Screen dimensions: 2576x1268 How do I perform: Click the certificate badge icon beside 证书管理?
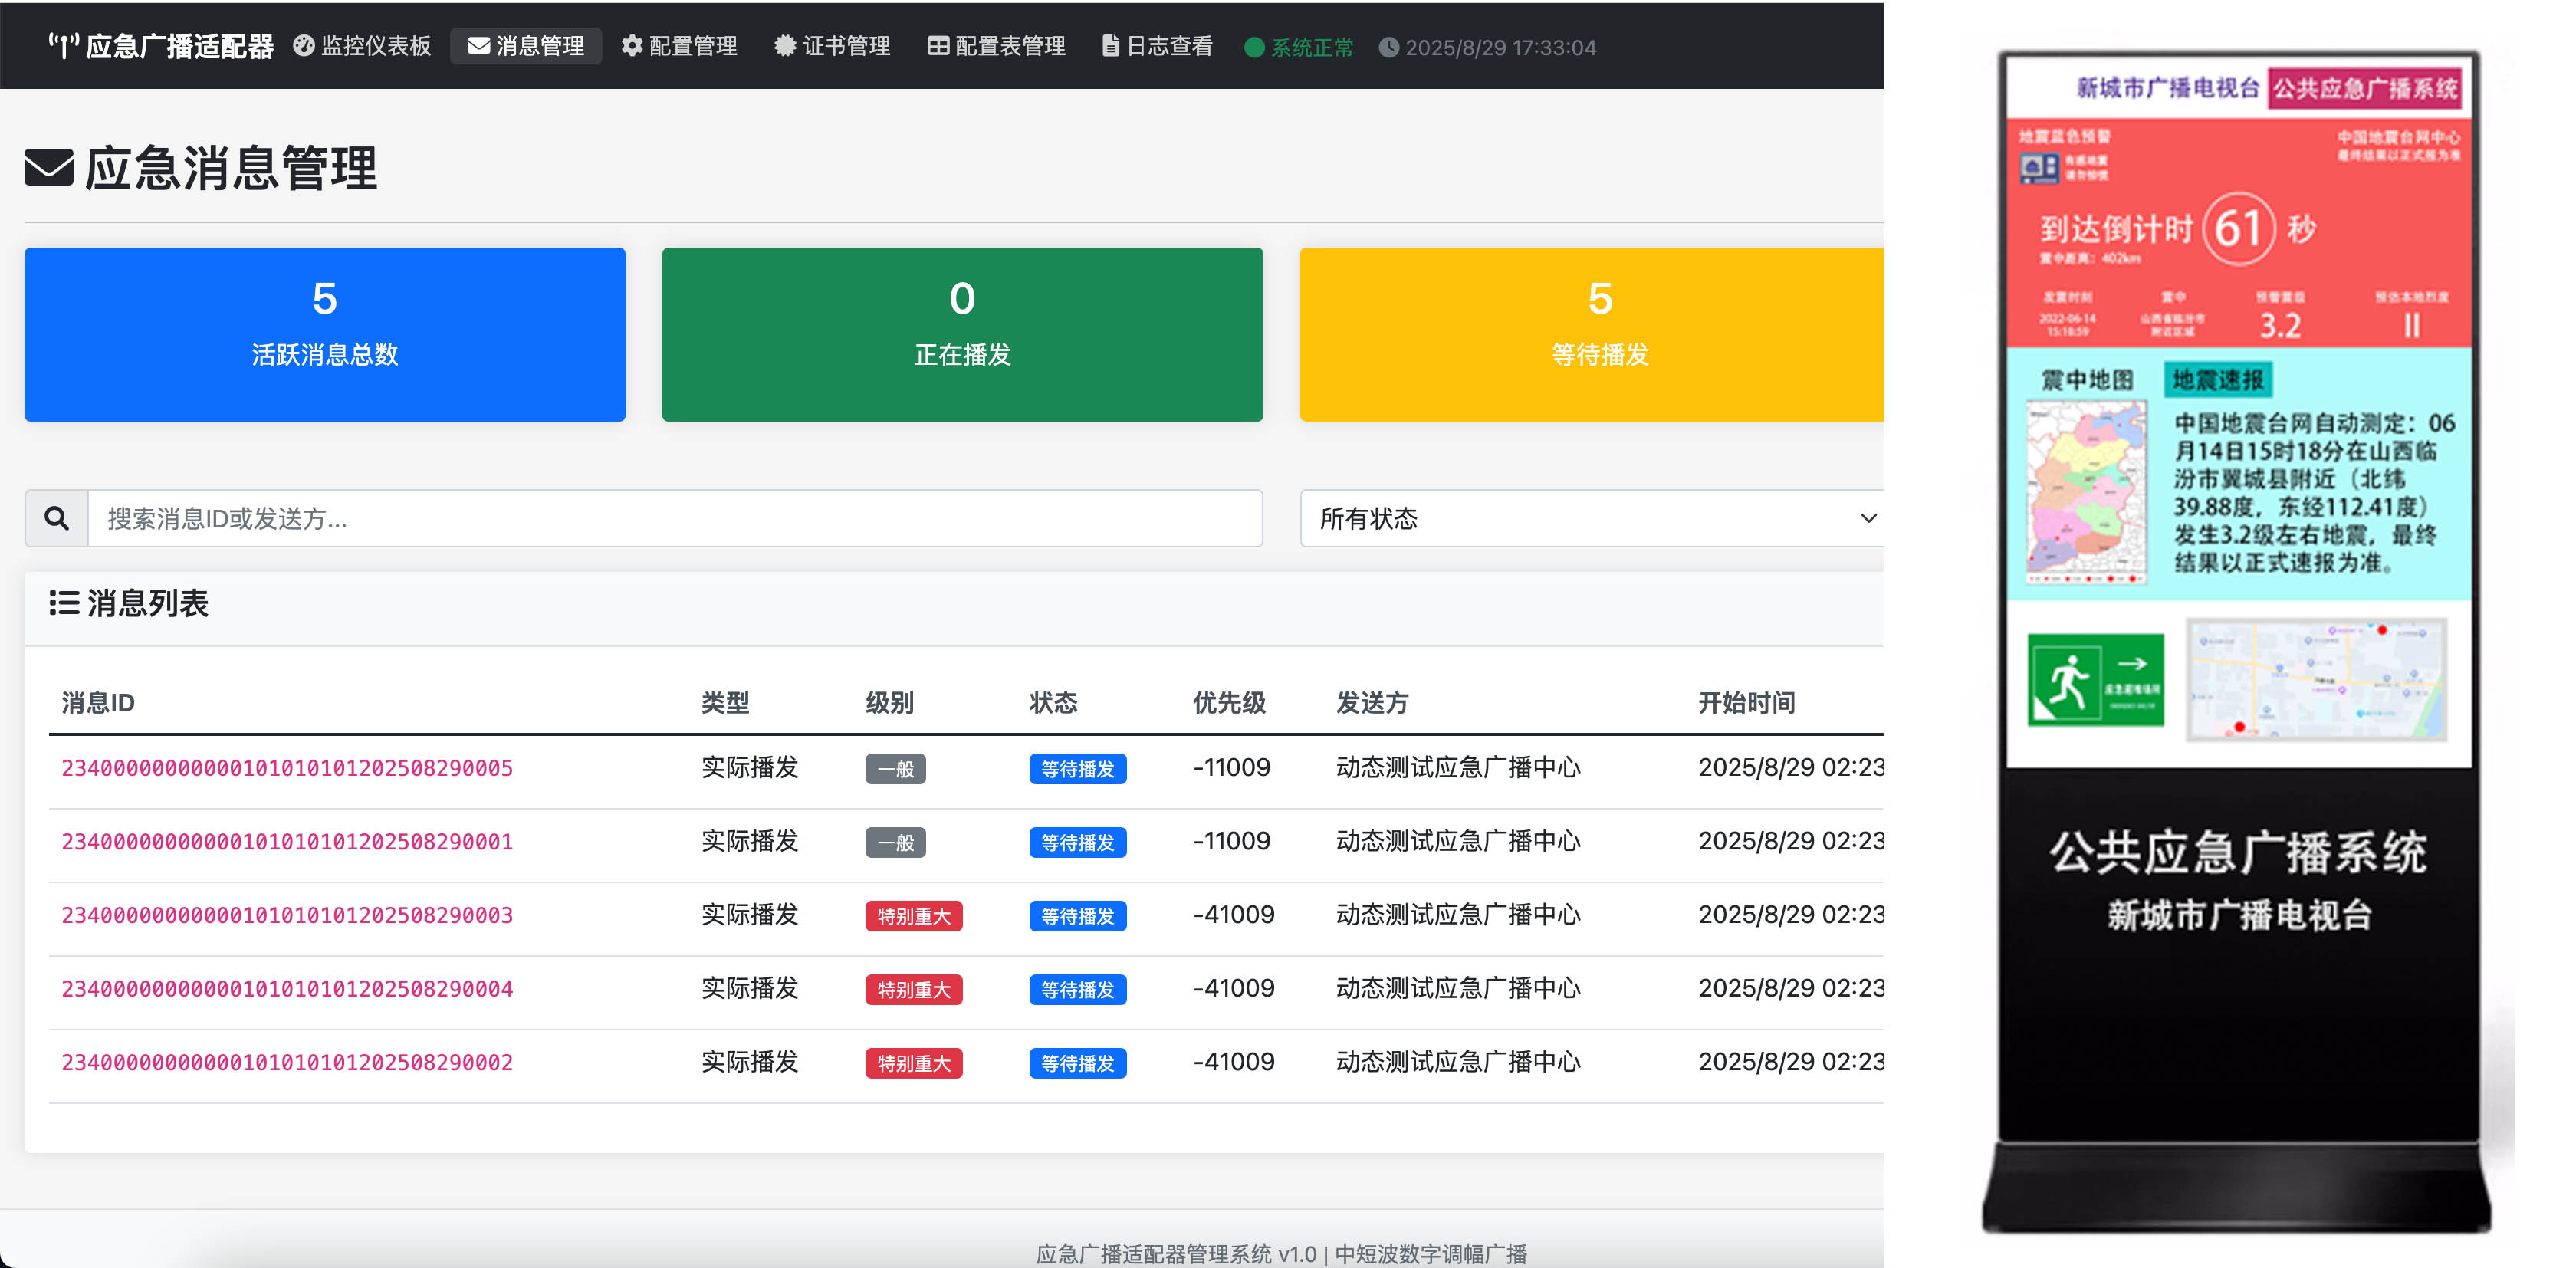[x=785, y=46]
